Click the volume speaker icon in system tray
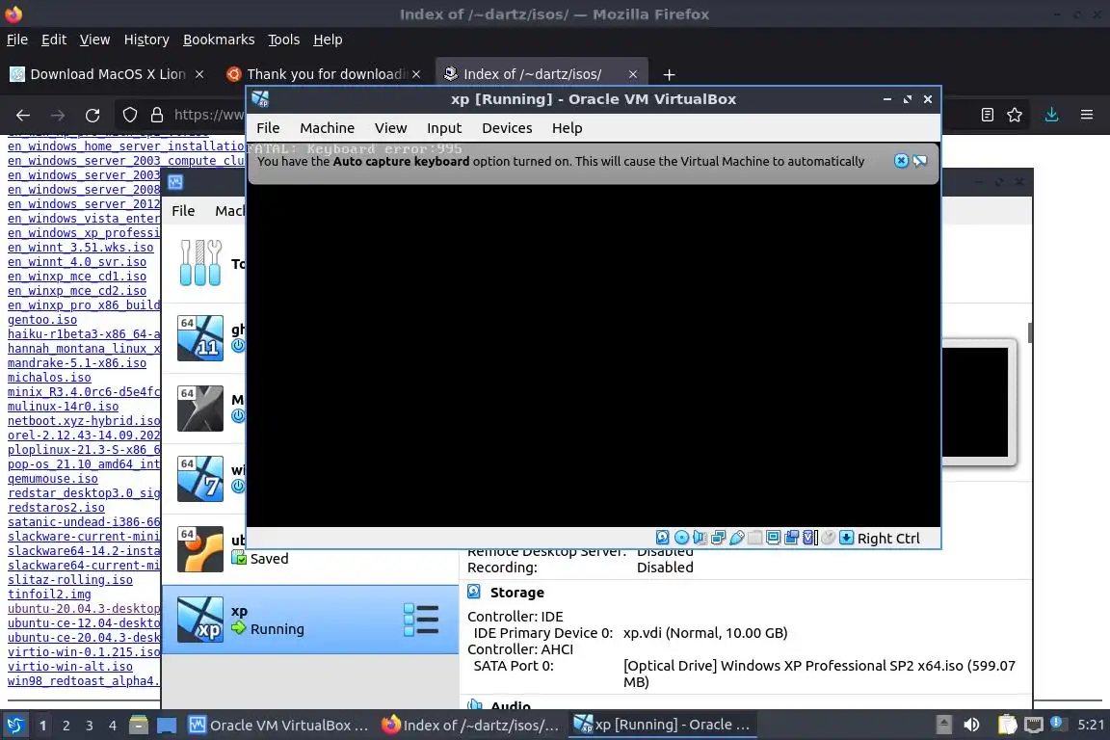The width and height of the screenshot is (1110, 740). click(x=971, y=725)
